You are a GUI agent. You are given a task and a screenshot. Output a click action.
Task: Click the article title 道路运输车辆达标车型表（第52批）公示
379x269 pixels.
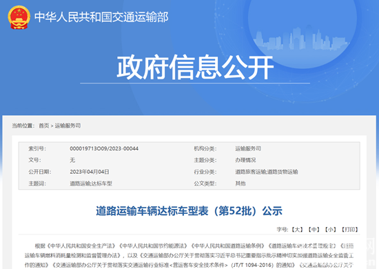189,211
